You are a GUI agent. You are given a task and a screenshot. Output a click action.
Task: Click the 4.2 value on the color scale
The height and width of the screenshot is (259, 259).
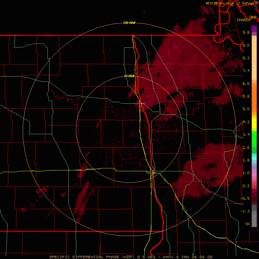pos(246,122)
